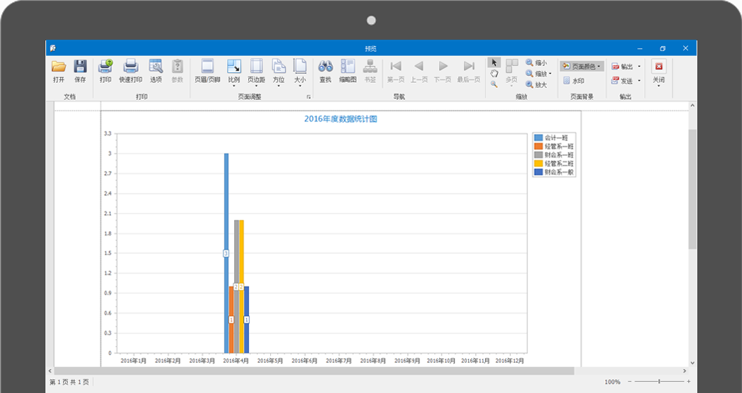This screenshot has width=742, height=393.
Task: Click the scroll up arrow
Action: click(x=692, y=106)
